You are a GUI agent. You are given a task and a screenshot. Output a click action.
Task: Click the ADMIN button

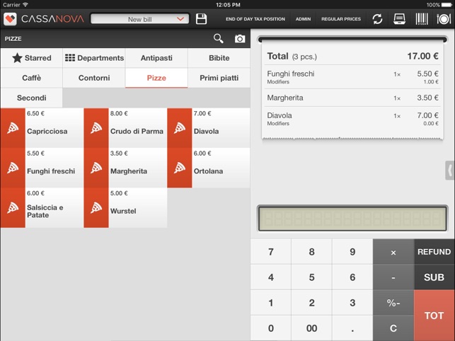coord(303,19)
